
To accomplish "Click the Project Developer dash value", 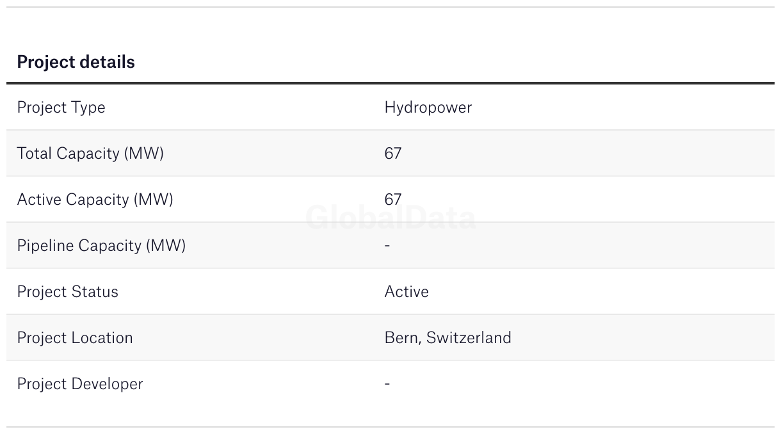I will pos(387,383).
